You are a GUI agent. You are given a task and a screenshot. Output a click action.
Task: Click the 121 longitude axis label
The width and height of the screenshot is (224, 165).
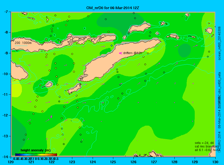pyautogui.click(x=31, y=162)
